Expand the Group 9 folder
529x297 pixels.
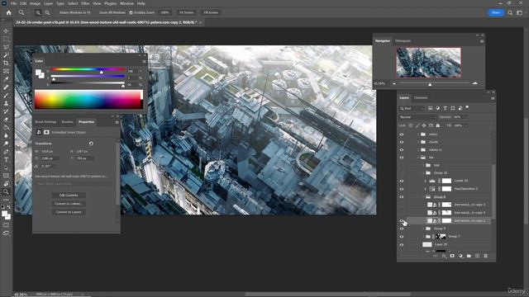click(x=423, y=229)
